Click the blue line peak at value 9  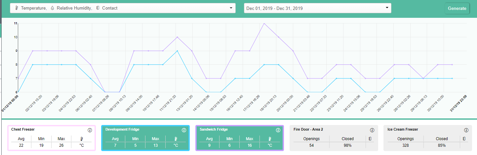pos(177,51)
